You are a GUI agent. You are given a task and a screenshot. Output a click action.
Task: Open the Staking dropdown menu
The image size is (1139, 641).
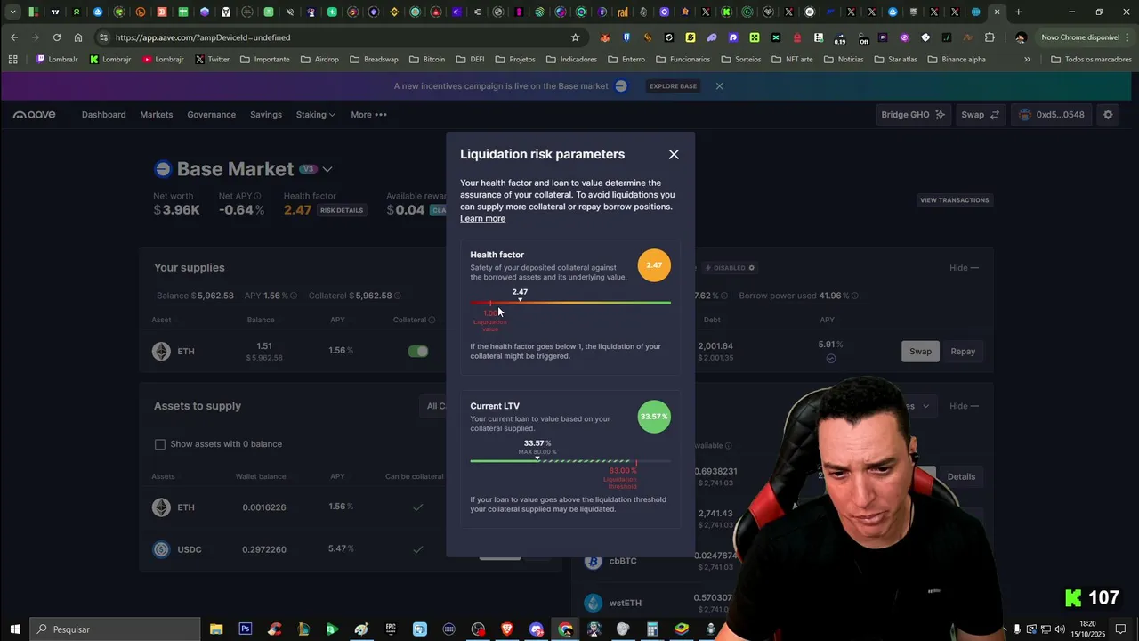coord(315,115)
